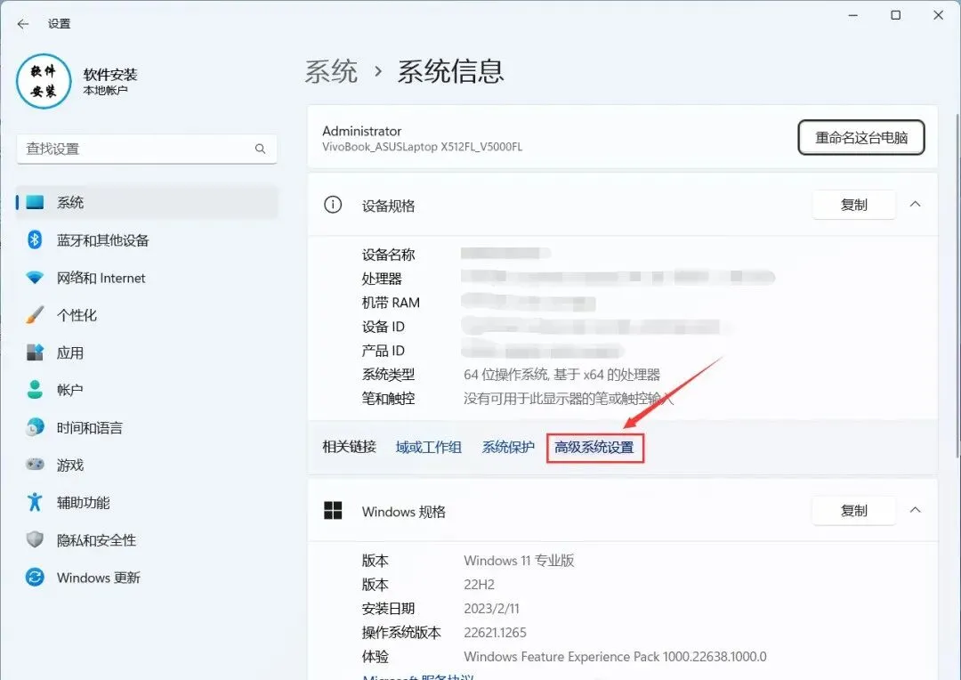The image size is (961, 680).
Task: Select the VivoBook_ASUSLaptop model text
Action: click(x=423, y=147)
